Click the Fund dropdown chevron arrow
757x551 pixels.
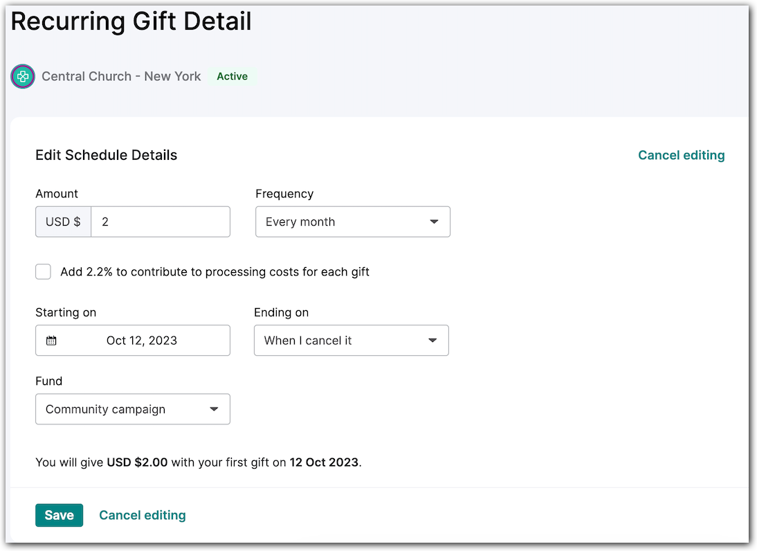(215, 409)
